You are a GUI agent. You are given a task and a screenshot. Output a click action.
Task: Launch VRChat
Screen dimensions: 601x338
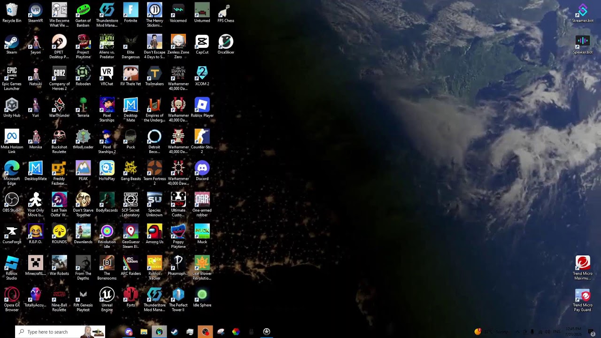[x=107, y=76]
